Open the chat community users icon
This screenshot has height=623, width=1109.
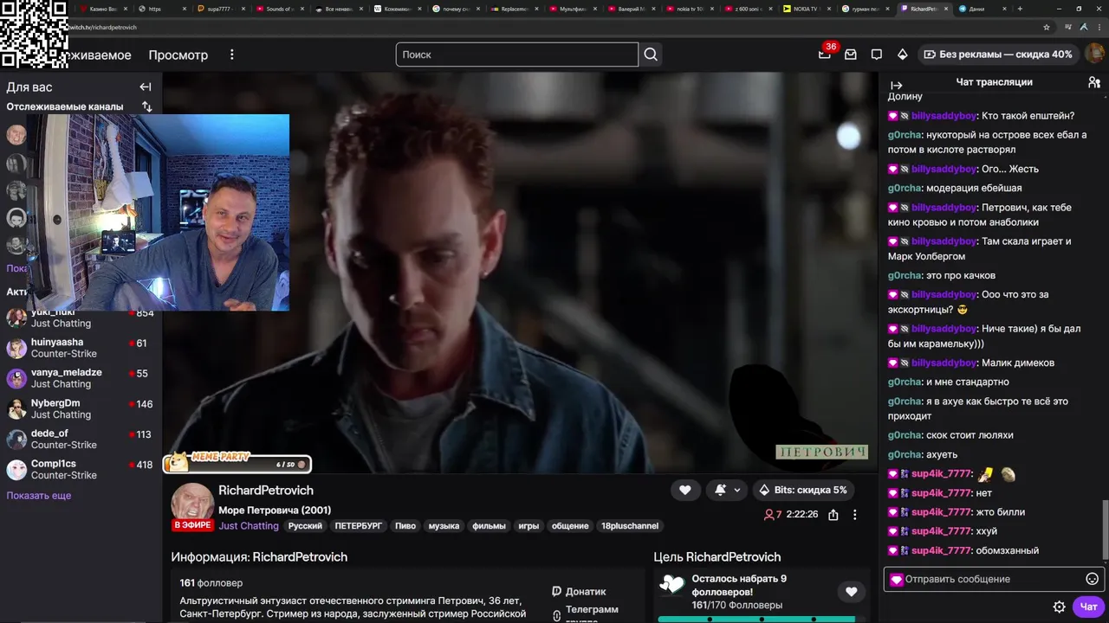click(x=1094, y=82)
